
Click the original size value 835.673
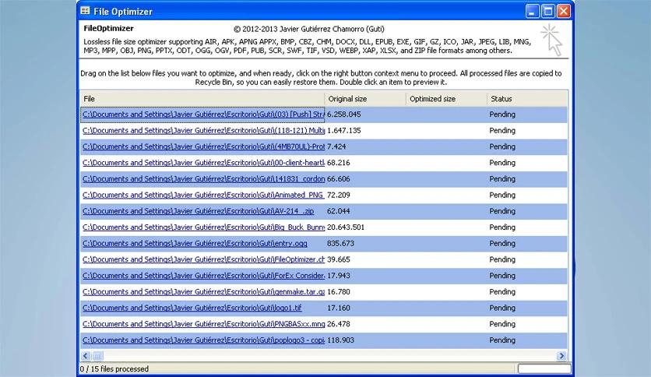tap(340, 243)
